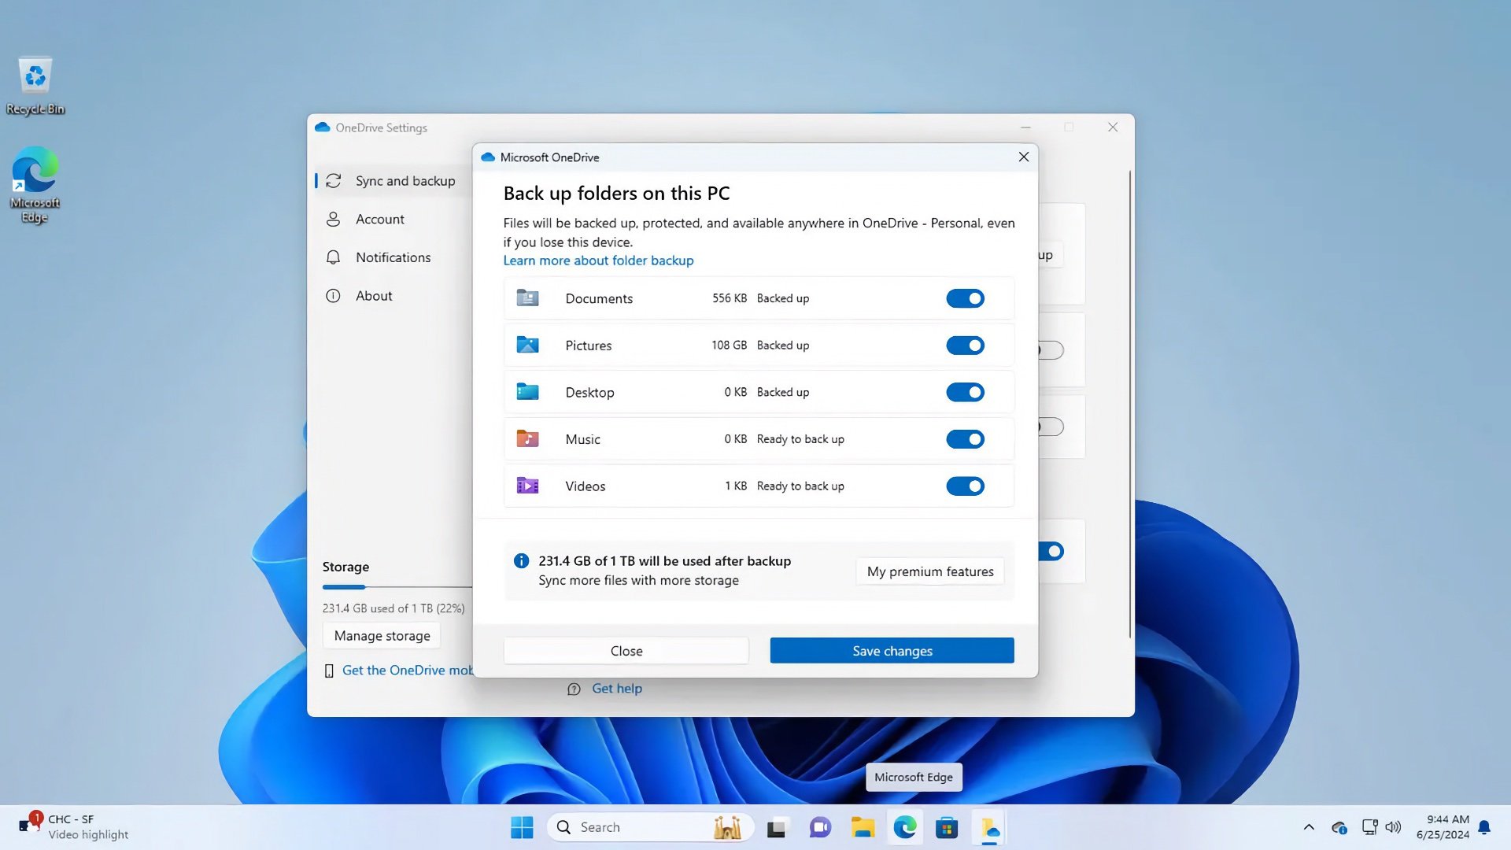Click Close button in backup dialog
Image resolution: width=1511 pixels, height=850 pixels.
(626, 651)
